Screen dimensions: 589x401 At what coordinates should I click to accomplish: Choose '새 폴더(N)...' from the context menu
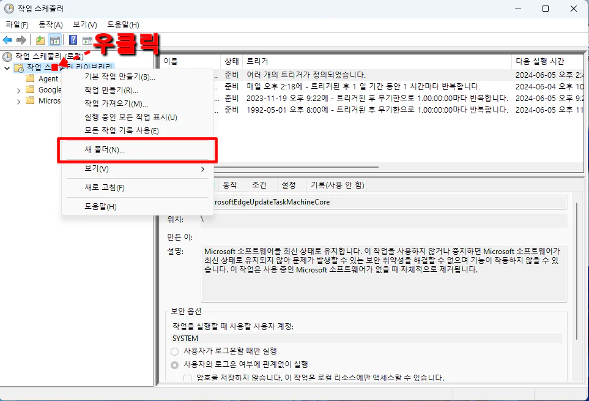pyautogui.click(x=105, y=150)
